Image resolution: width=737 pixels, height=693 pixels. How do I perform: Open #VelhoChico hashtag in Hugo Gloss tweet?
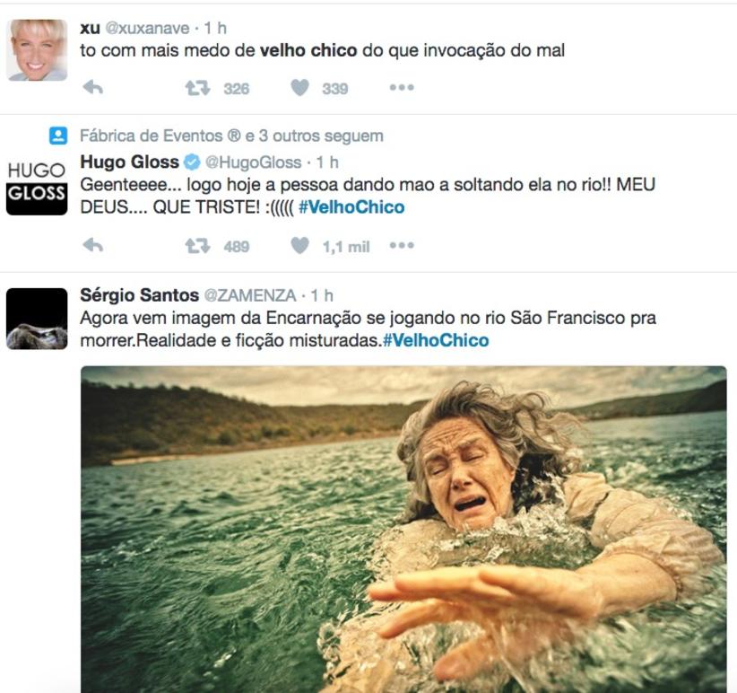[x=351, y=207]
